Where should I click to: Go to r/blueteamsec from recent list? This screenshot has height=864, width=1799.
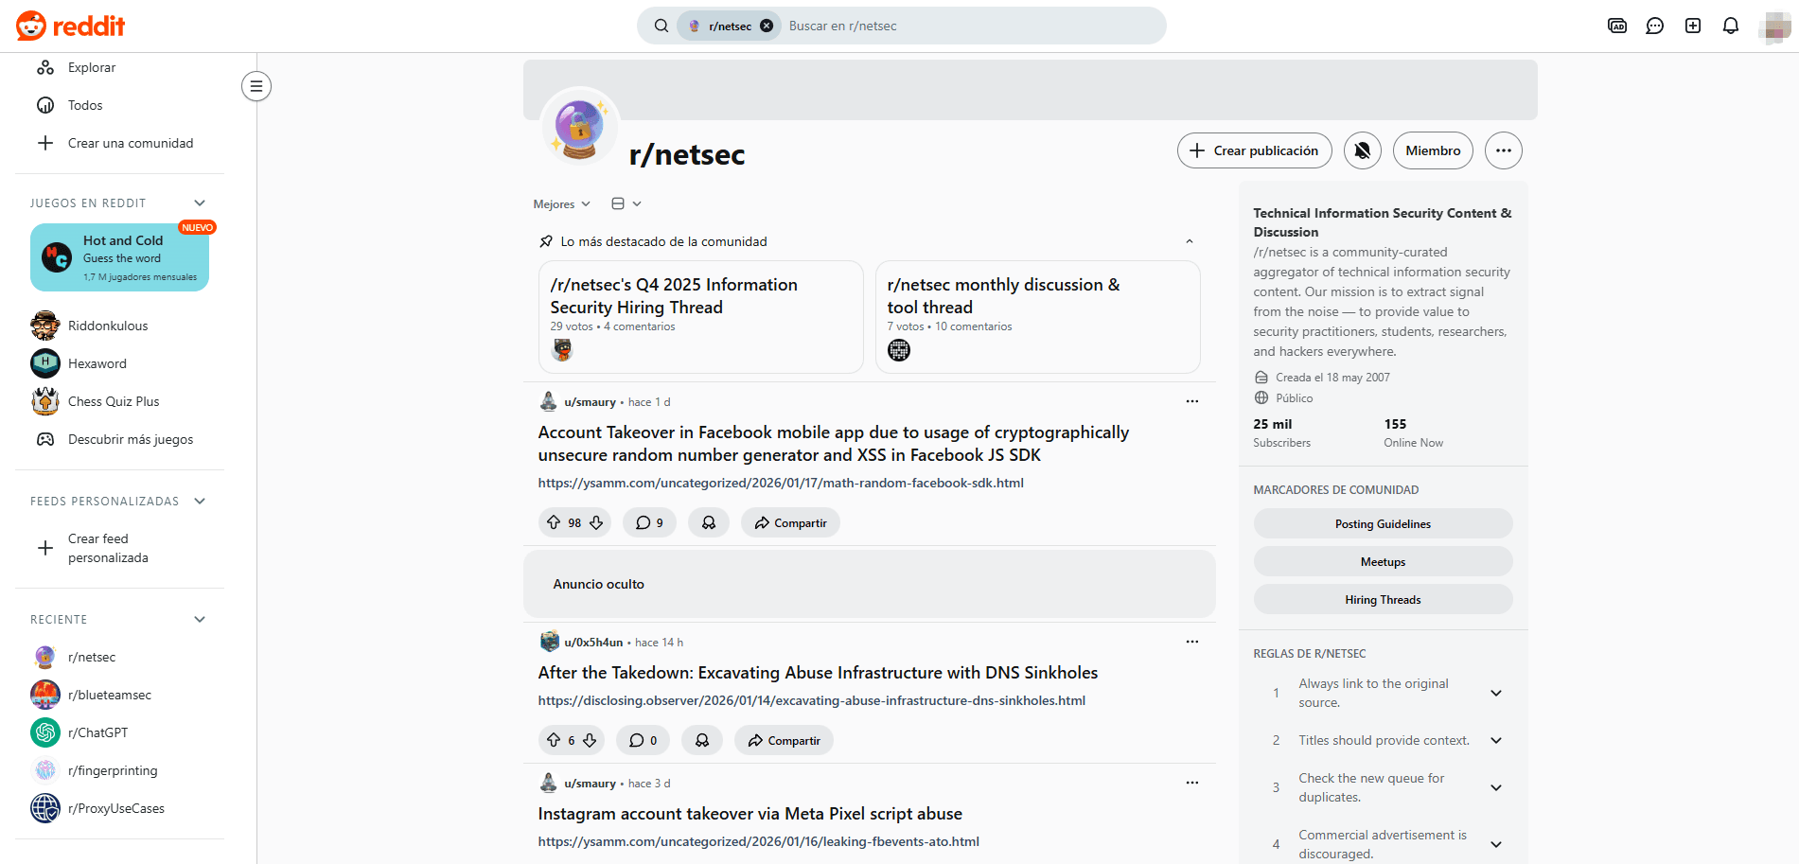click(x=109, y=695)
